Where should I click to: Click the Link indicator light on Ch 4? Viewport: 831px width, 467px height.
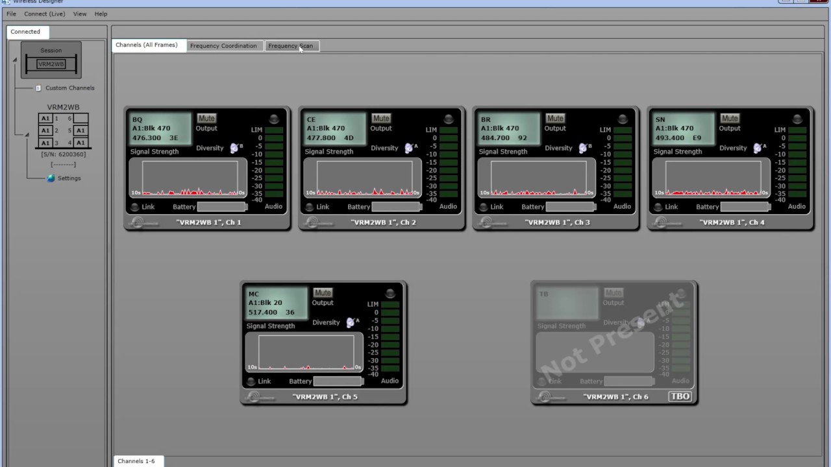(x=658, y=207)
